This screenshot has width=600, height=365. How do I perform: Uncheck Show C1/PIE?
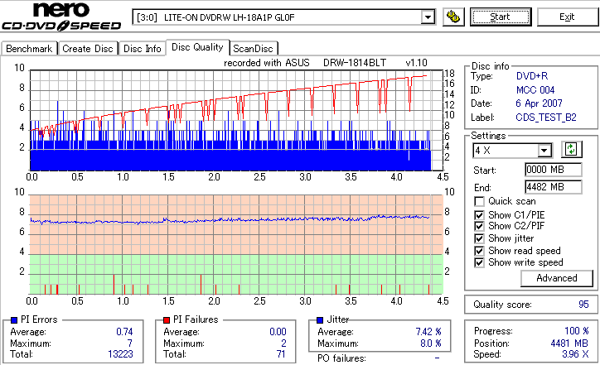coord(479,215)
